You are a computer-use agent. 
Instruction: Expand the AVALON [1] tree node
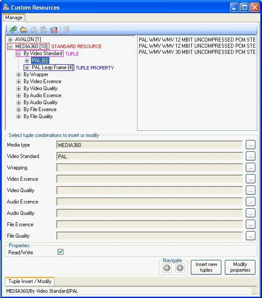(x=10, y=39)
